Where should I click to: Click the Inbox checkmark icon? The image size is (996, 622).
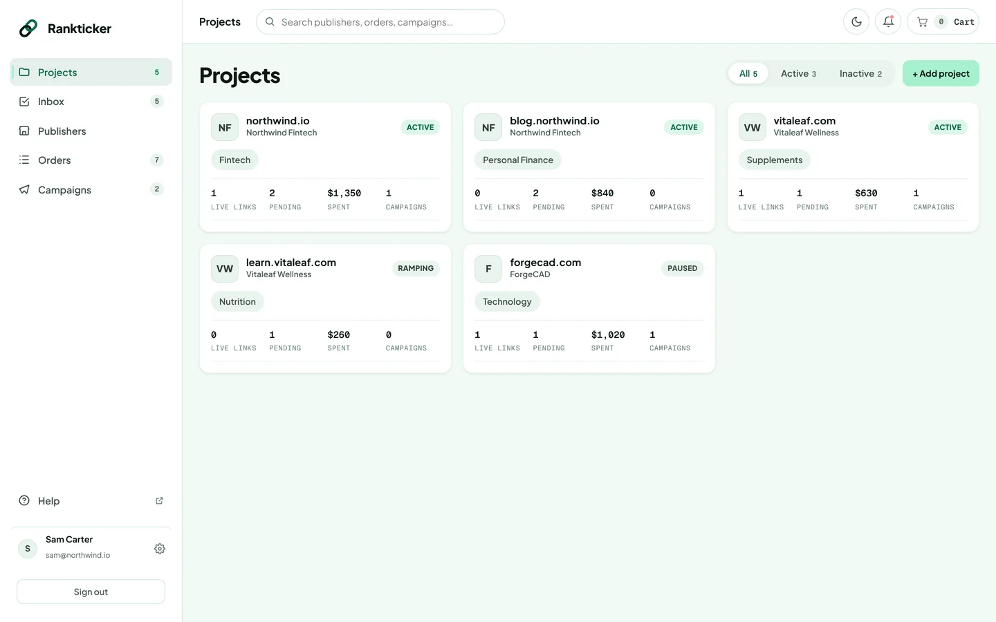pyautogui.click(x=24, y=102)
